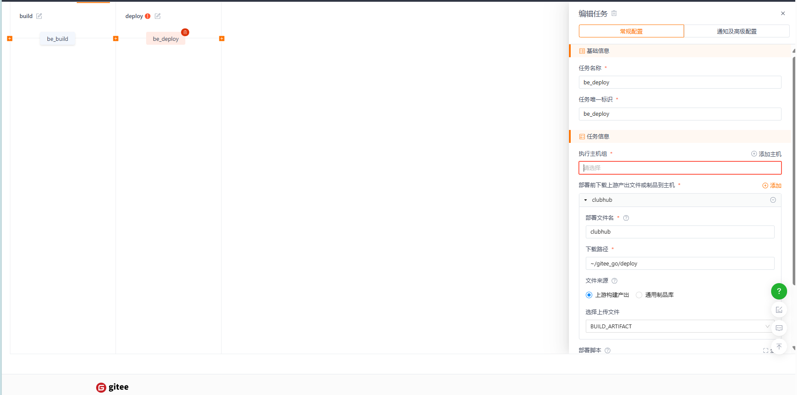
Task: Click the orange 添加 link
Action: 772,185
